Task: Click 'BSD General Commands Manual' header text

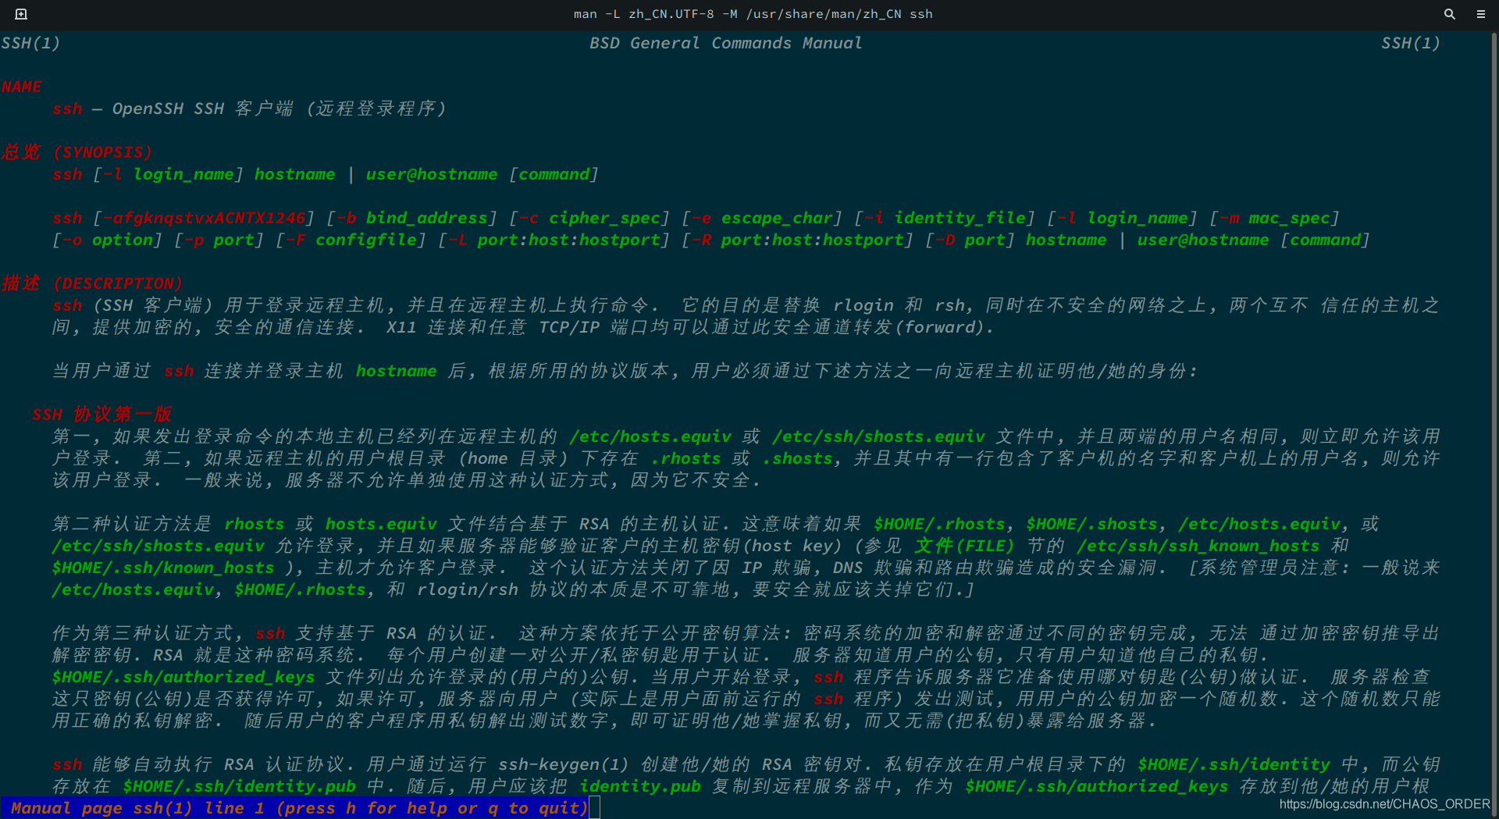Action: tap(725, 43)
